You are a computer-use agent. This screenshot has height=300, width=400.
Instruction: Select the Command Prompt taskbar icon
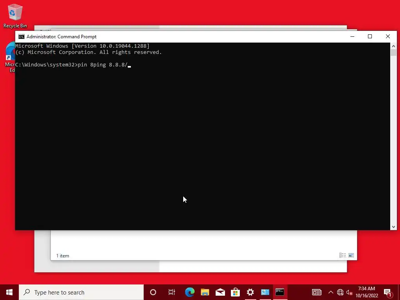(280, 292)
